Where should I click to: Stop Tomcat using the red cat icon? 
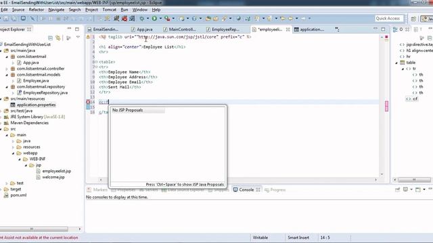[124, 18]
